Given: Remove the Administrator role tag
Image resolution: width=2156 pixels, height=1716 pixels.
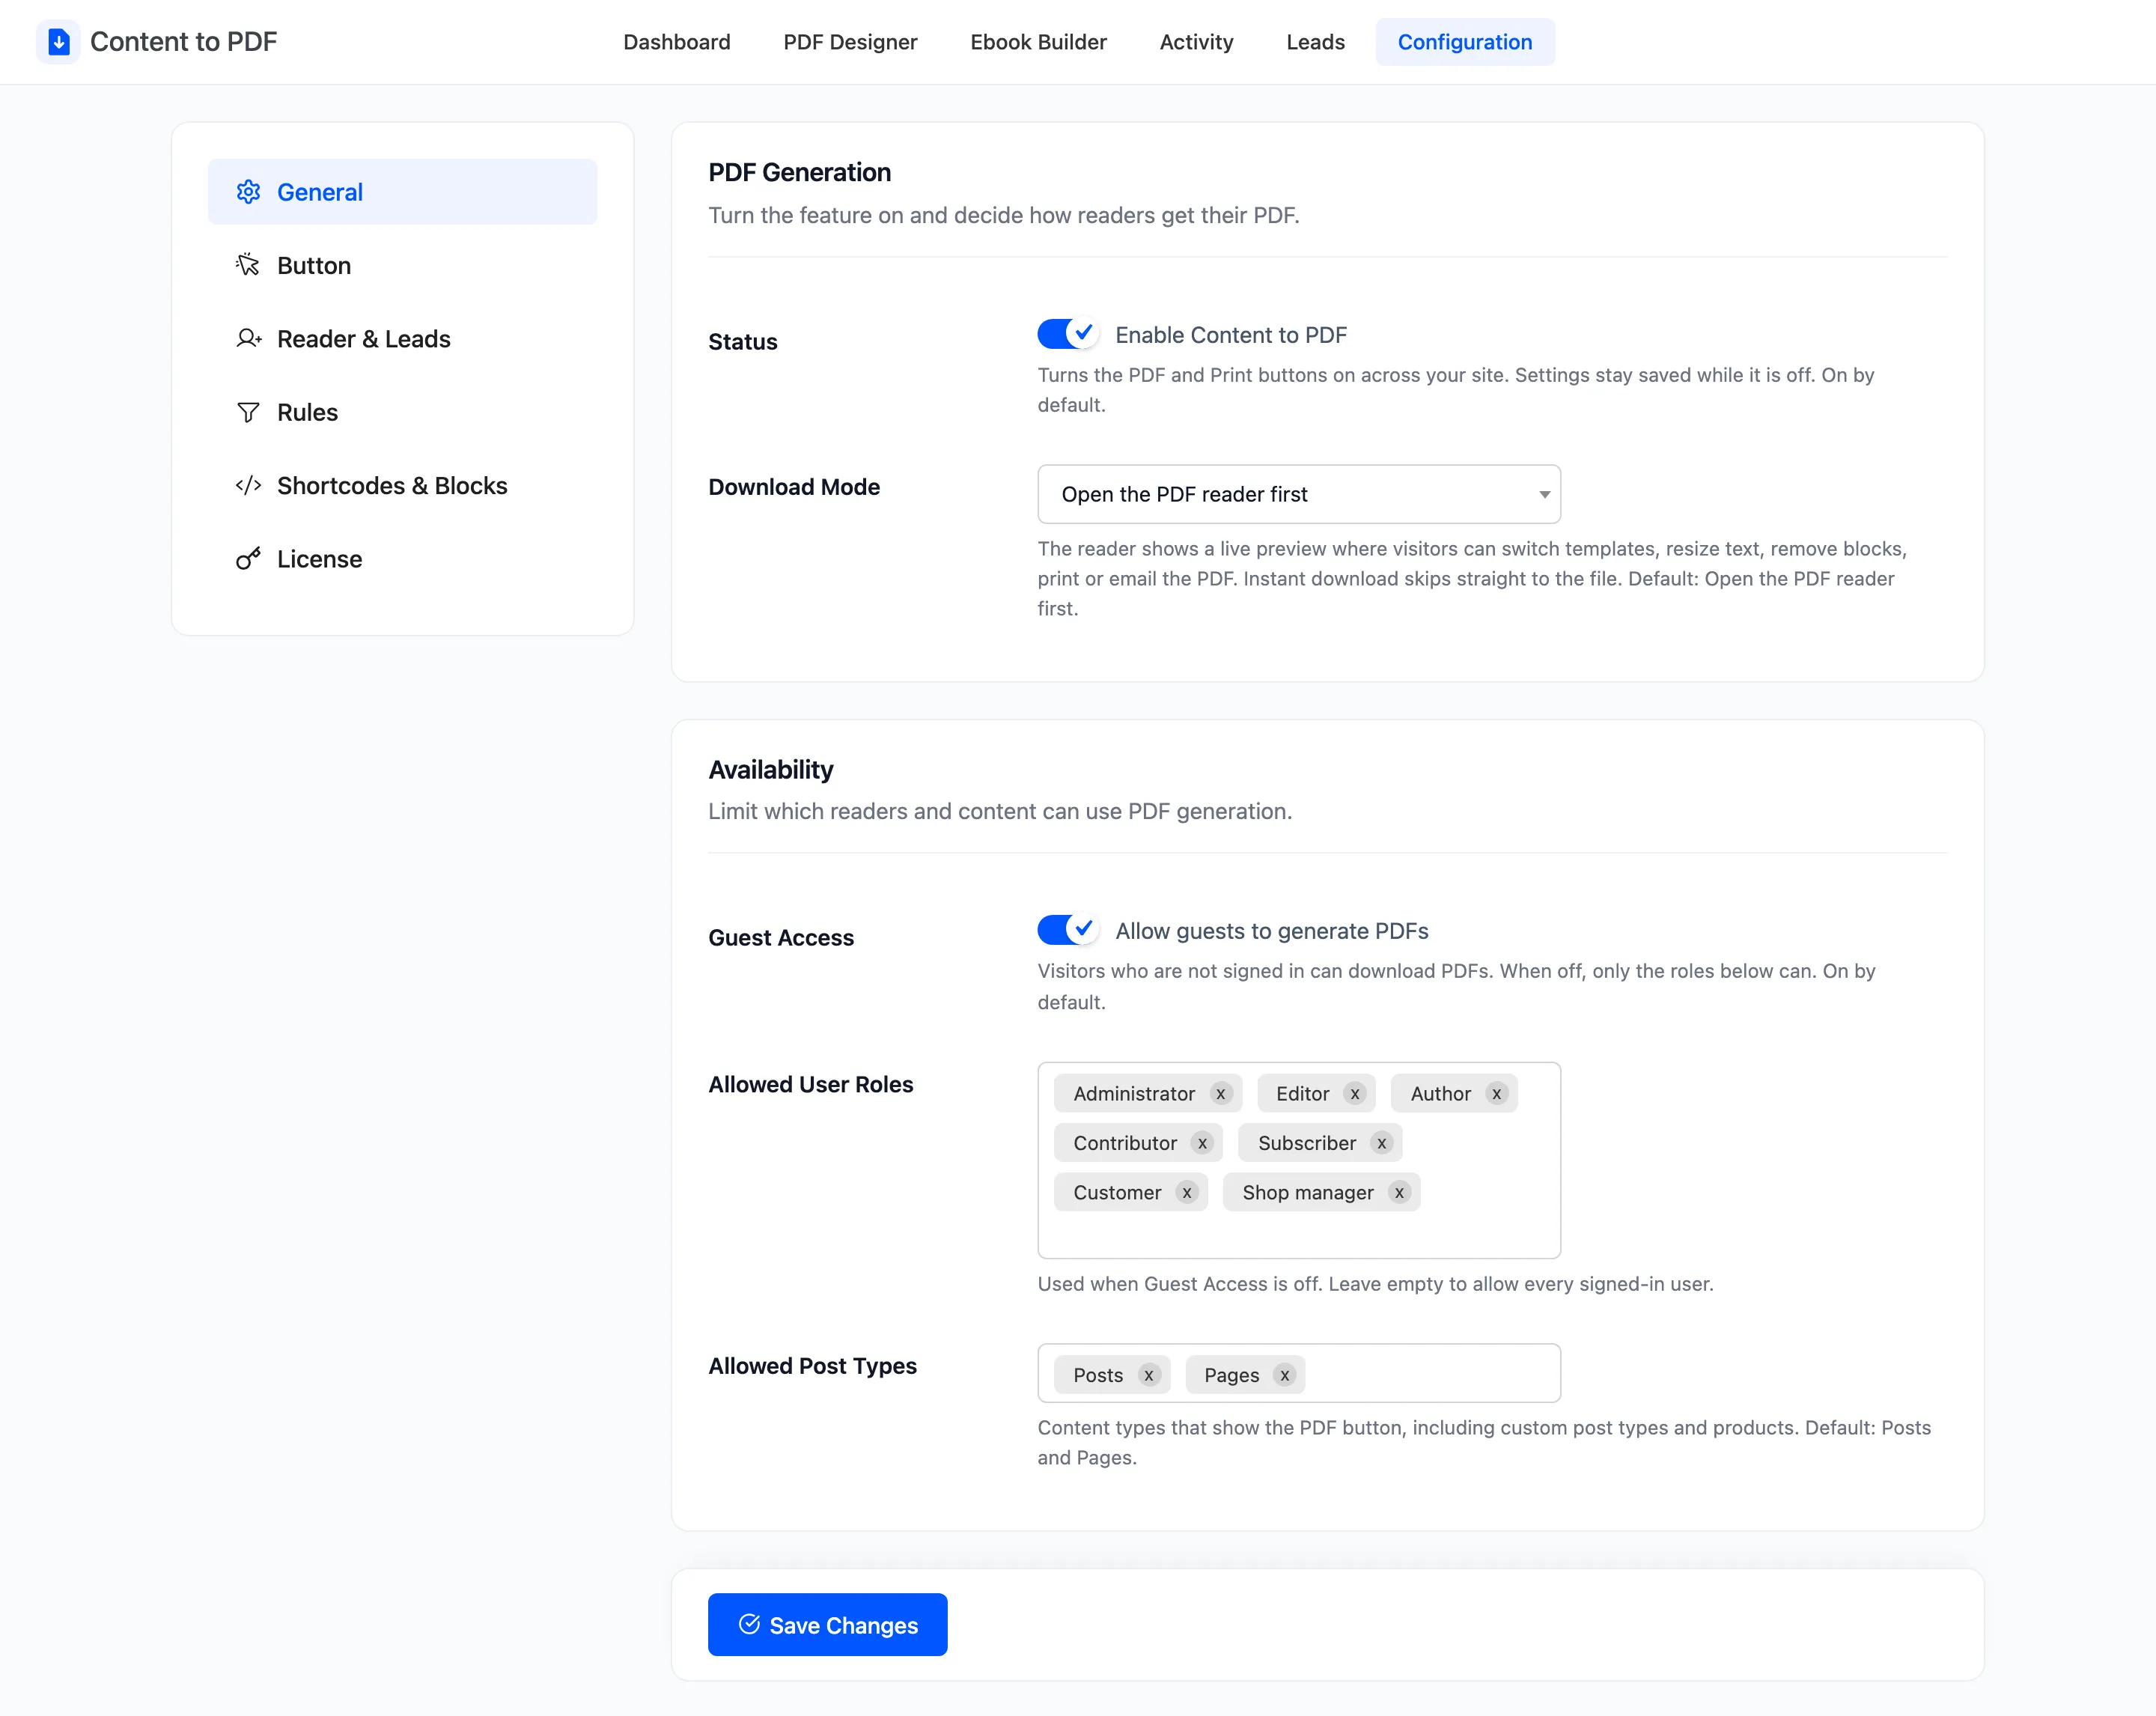Looking at the screenshot, I should tap(1220, 1094).
